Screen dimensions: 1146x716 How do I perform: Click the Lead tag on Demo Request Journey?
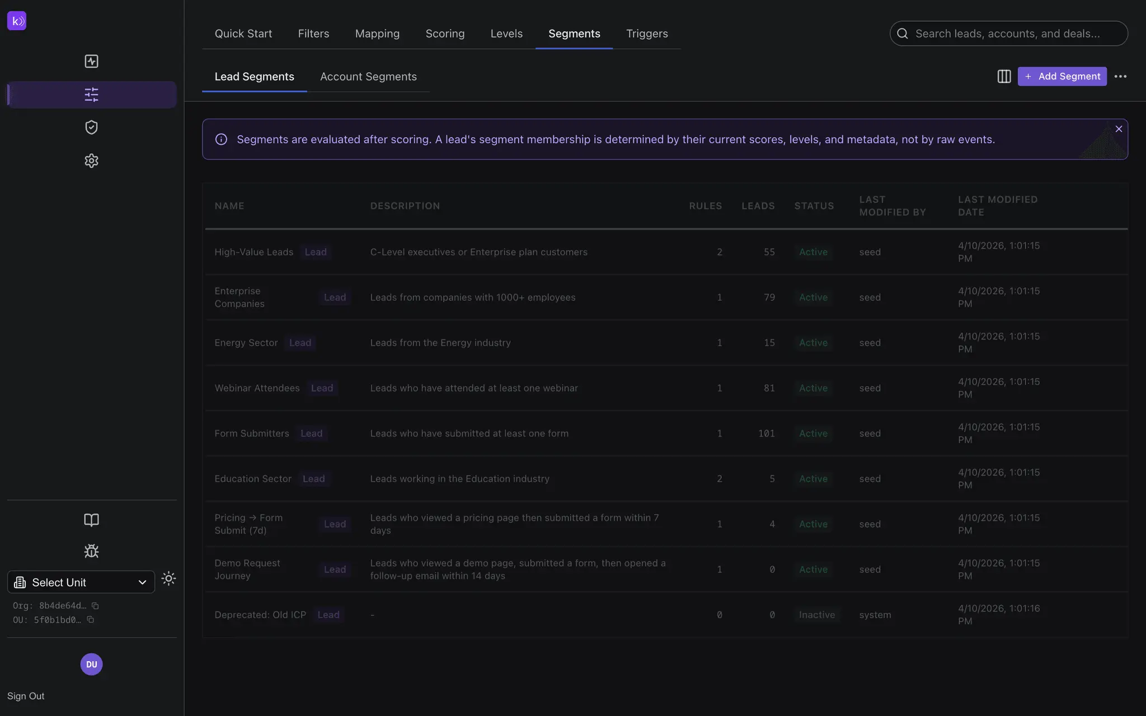[335, 569]
